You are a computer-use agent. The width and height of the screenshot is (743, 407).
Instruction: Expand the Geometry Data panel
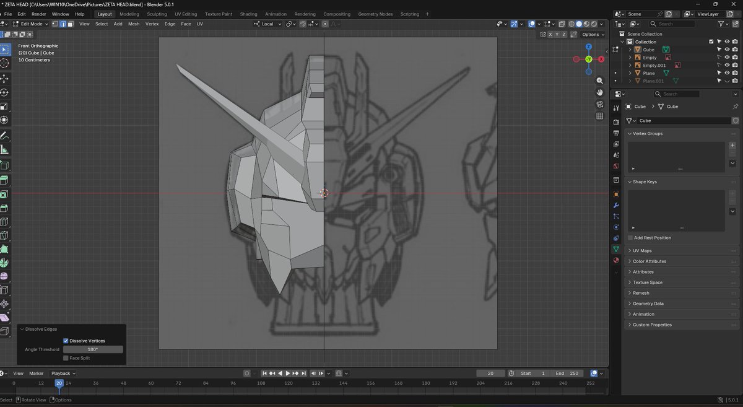pos(648,304)
